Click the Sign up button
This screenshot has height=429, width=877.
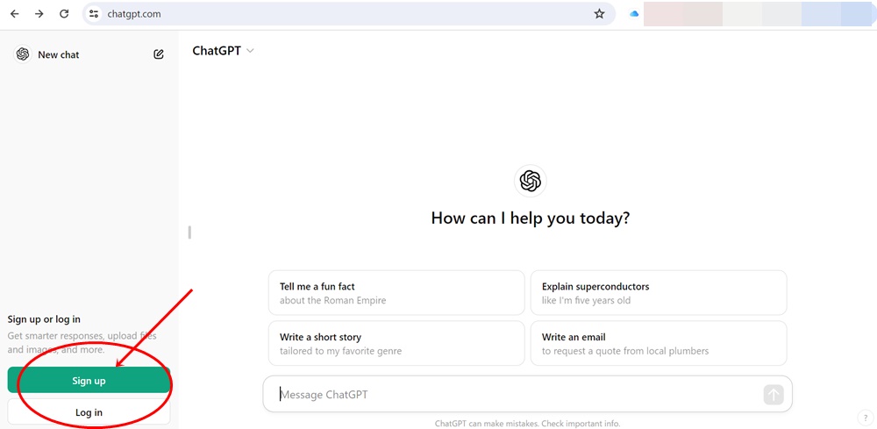89,381
